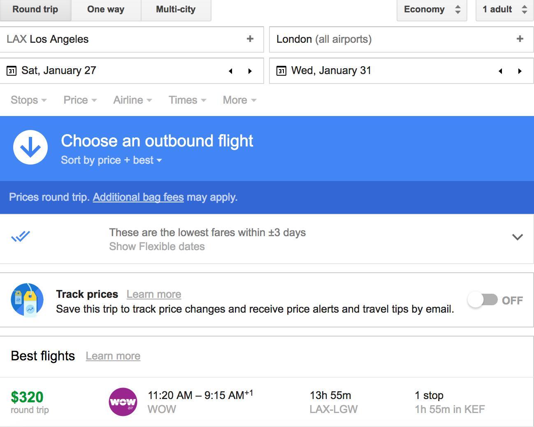The image size is (534, 427).
Task: Open the 'Additional bag fees' link
Action: [x=138, y=197]
